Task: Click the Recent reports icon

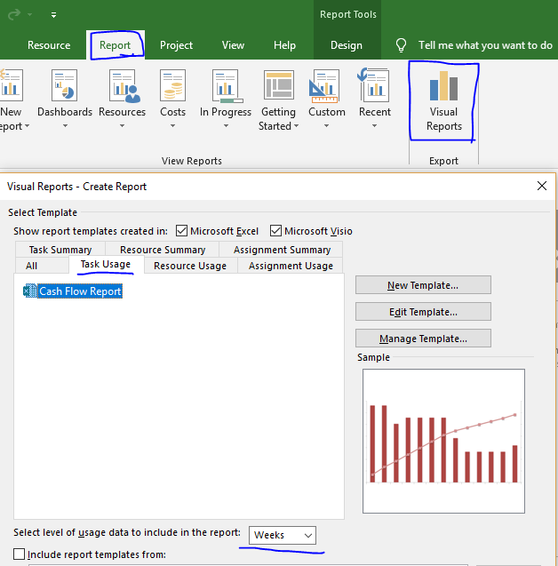Action: (375, 87)
